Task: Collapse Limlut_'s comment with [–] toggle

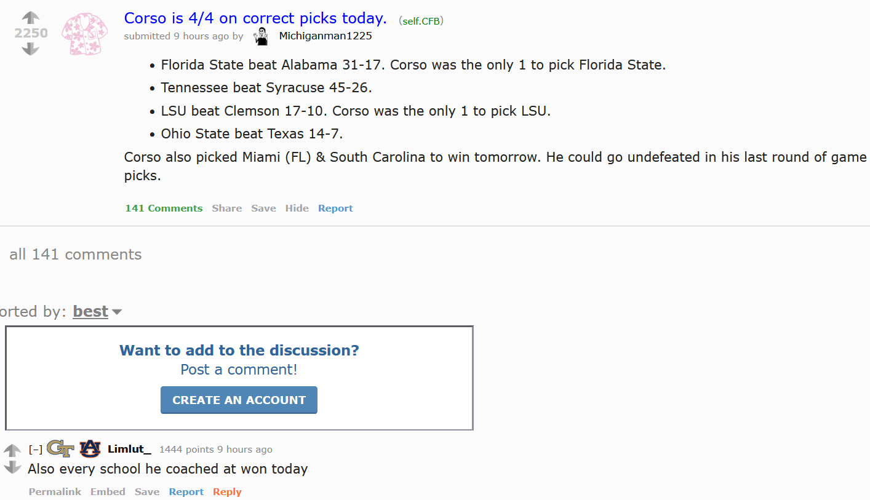Action: pos(36,450)
